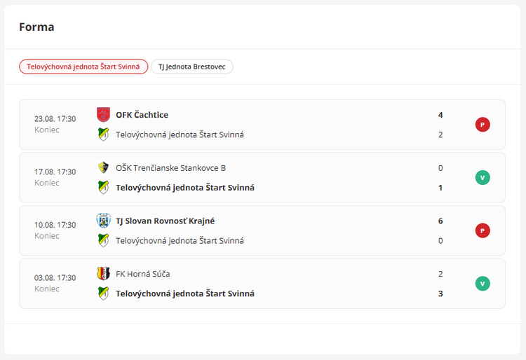Click the TJ Slovan Rovnosť Krajné crest

tap(103, 221)
